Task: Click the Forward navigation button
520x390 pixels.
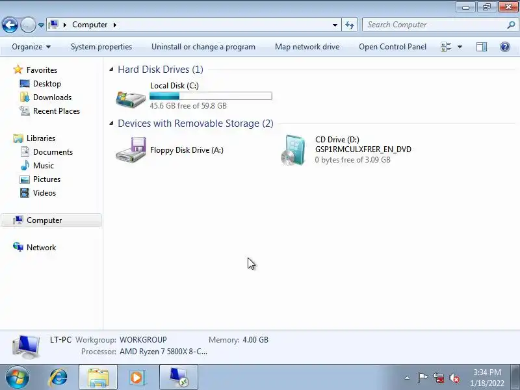Action: [x=28, y=25]
